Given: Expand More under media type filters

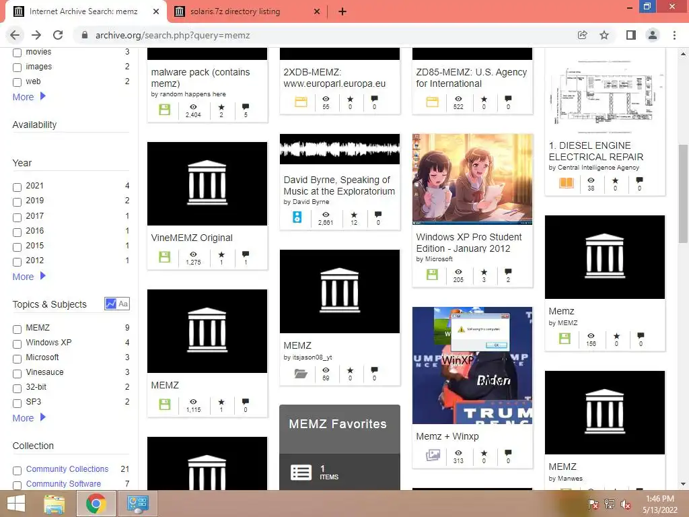Looking at the screenshot, I should coord(29,97).
